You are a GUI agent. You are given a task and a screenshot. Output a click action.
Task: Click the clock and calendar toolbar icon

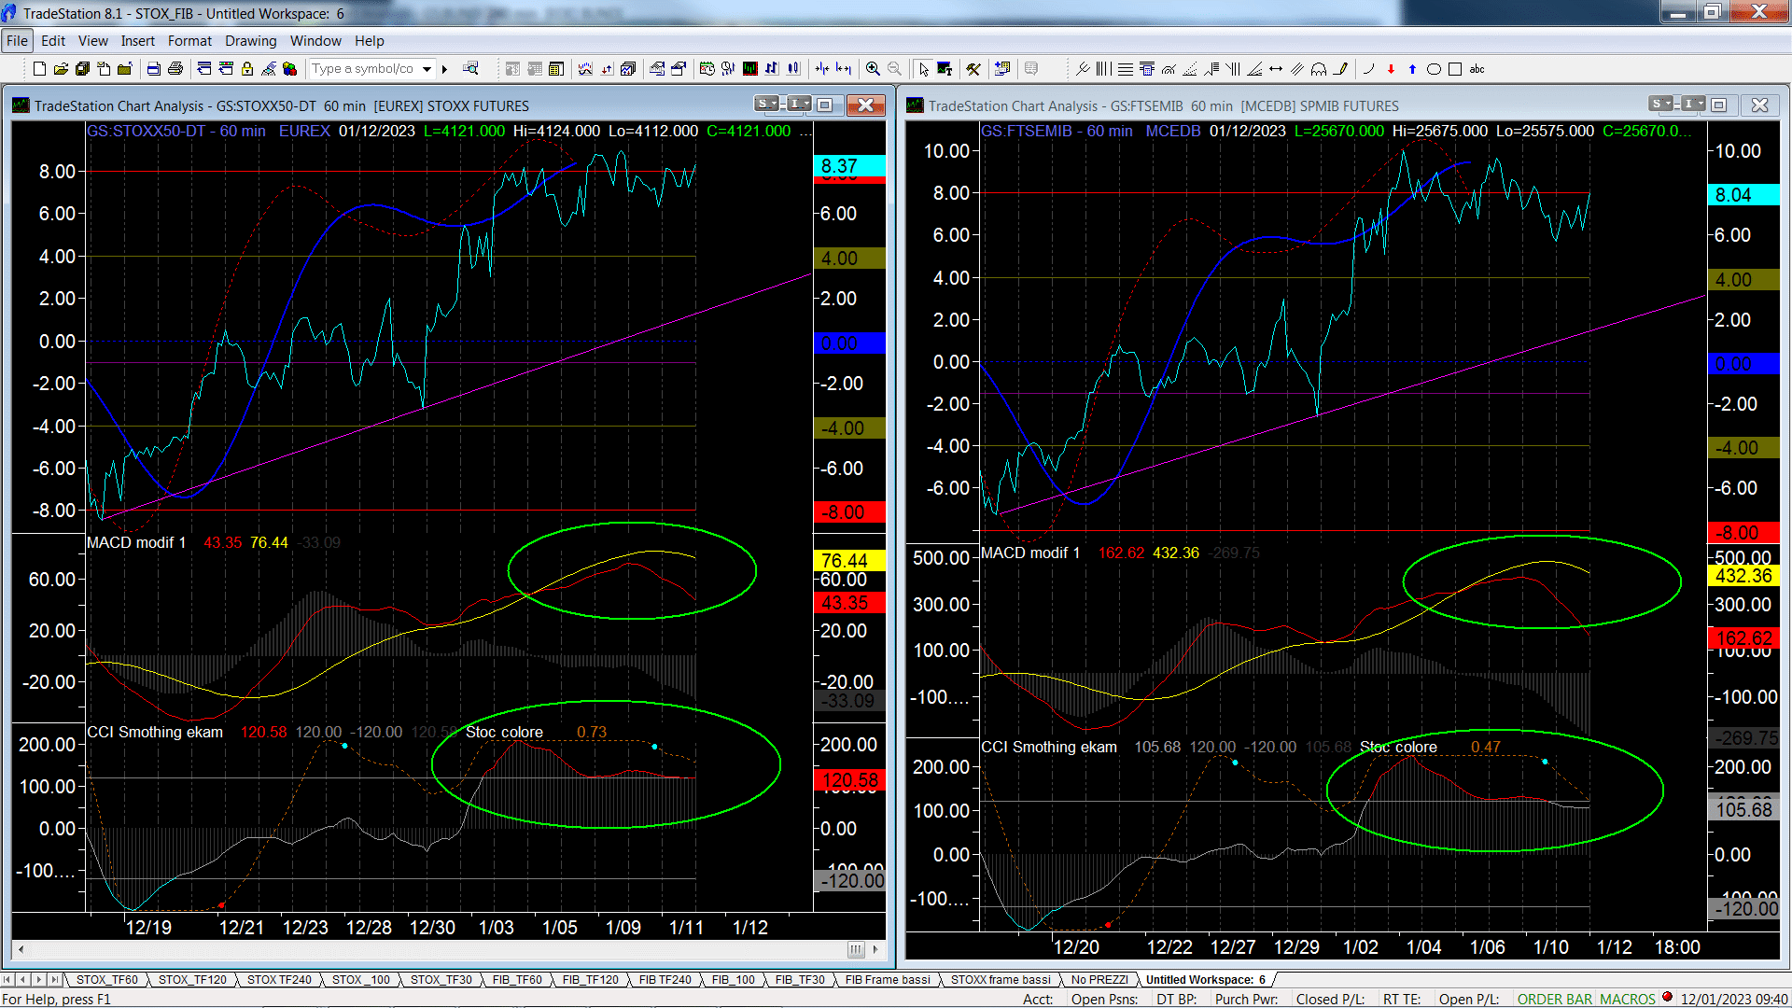coord(707,69)
